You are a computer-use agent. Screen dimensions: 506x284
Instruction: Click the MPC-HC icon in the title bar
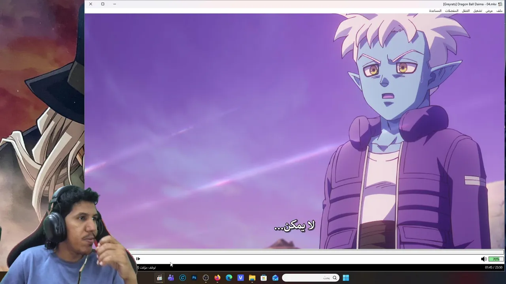pyautogui.click(x=500, y=4)
